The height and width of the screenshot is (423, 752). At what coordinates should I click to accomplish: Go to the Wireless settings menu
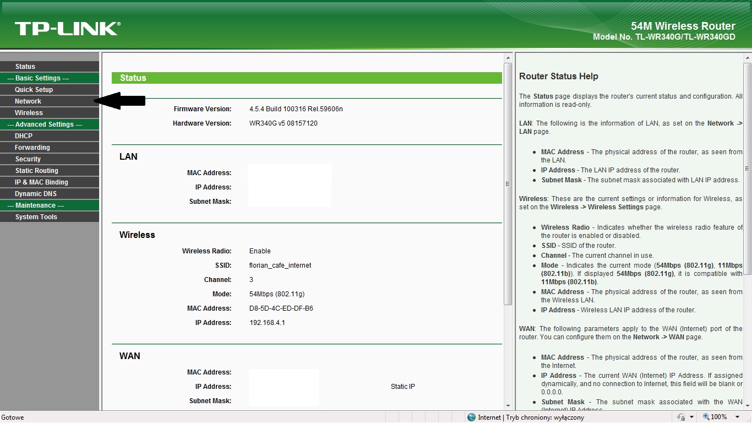pos(50,113)
